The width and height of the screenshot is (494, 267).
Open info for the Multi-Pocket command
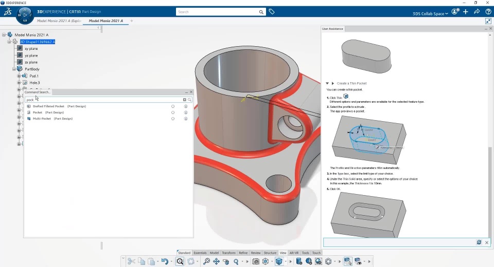186,119
